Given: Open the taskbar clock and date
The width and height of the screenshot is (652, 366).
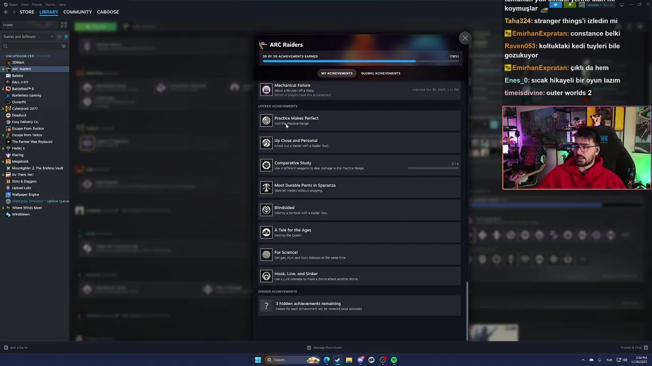Looking at the screenshot, I should click(x=638, y=360).
